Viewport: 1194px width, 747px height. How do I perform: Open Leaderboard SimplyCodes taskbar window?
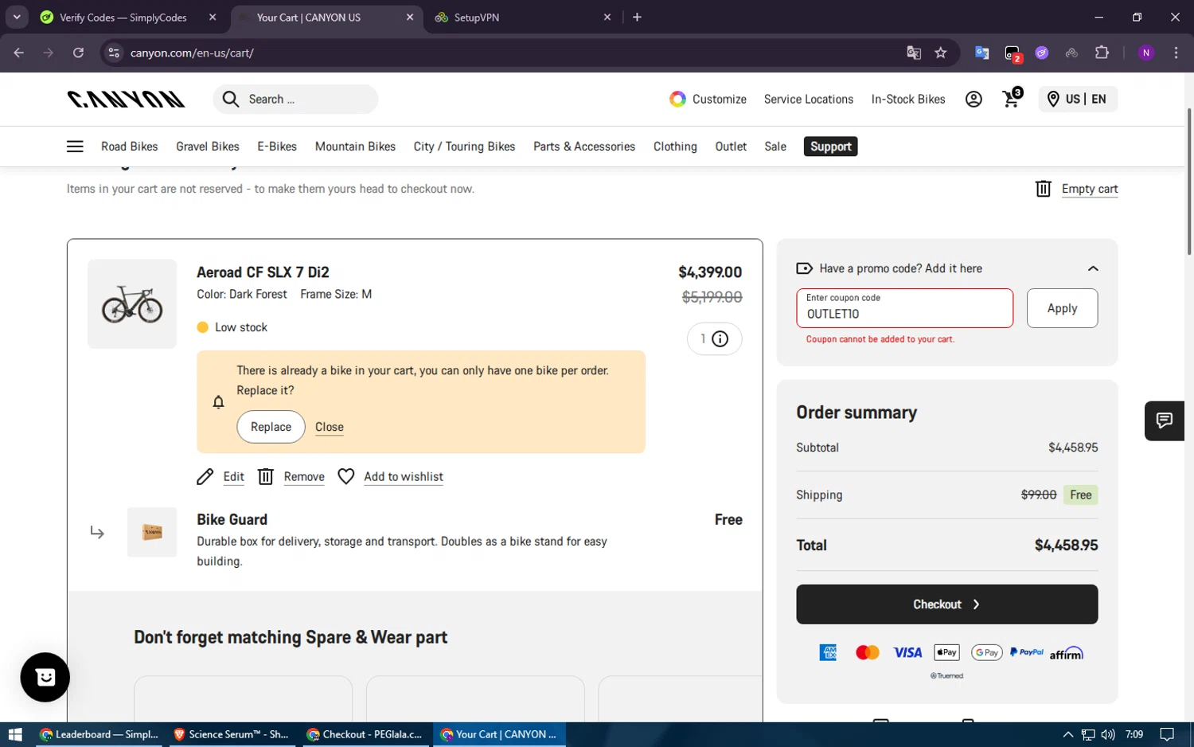click(x=99, y=734)
